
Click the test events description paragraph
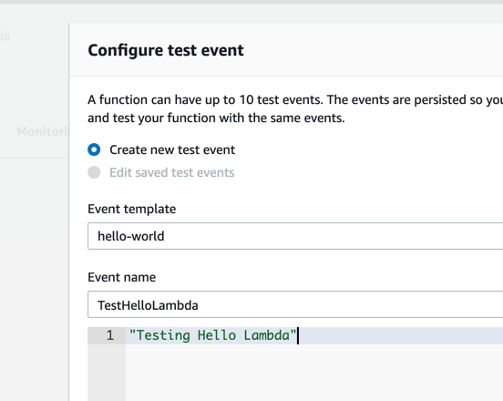[295, 108]
